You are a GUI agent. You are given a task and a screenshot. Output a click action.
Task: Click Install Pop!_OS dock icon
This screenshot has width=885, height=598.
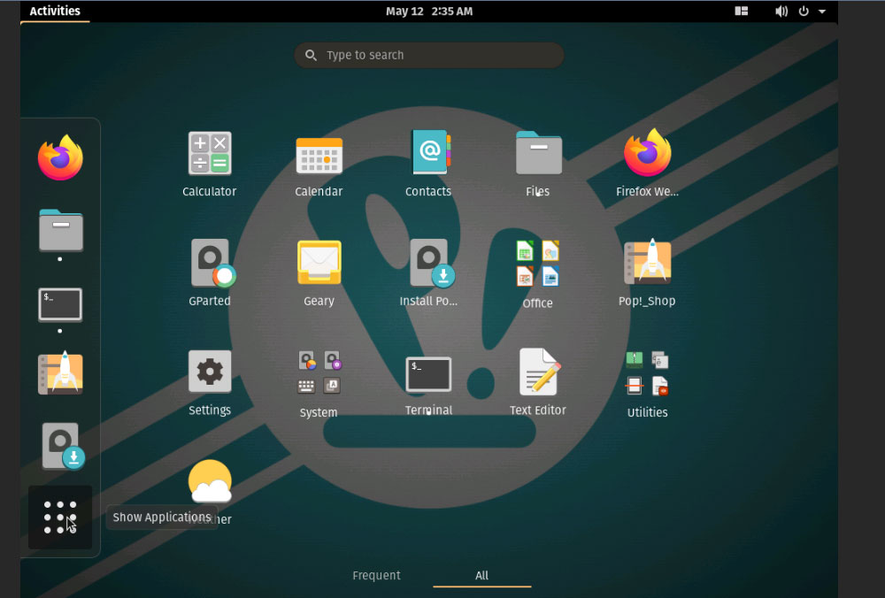63,446
